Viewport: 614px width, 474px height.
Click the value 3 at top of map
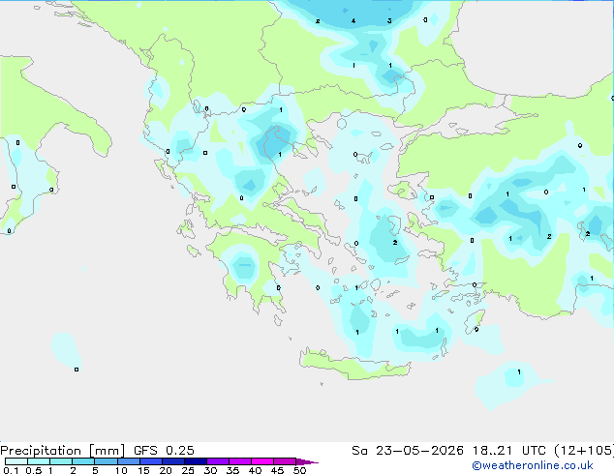(389, 21)
